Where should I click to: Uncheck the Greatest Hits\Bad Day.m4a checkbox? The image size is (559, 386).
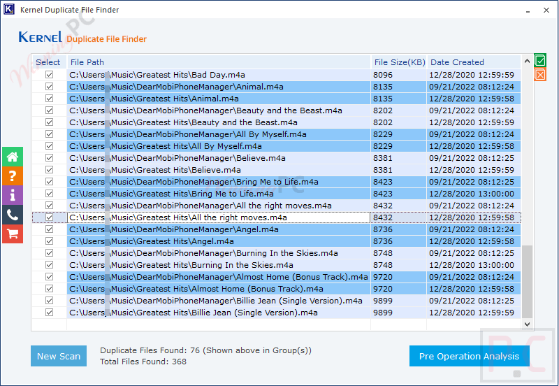pyautogui.click(x=49, y=75)
